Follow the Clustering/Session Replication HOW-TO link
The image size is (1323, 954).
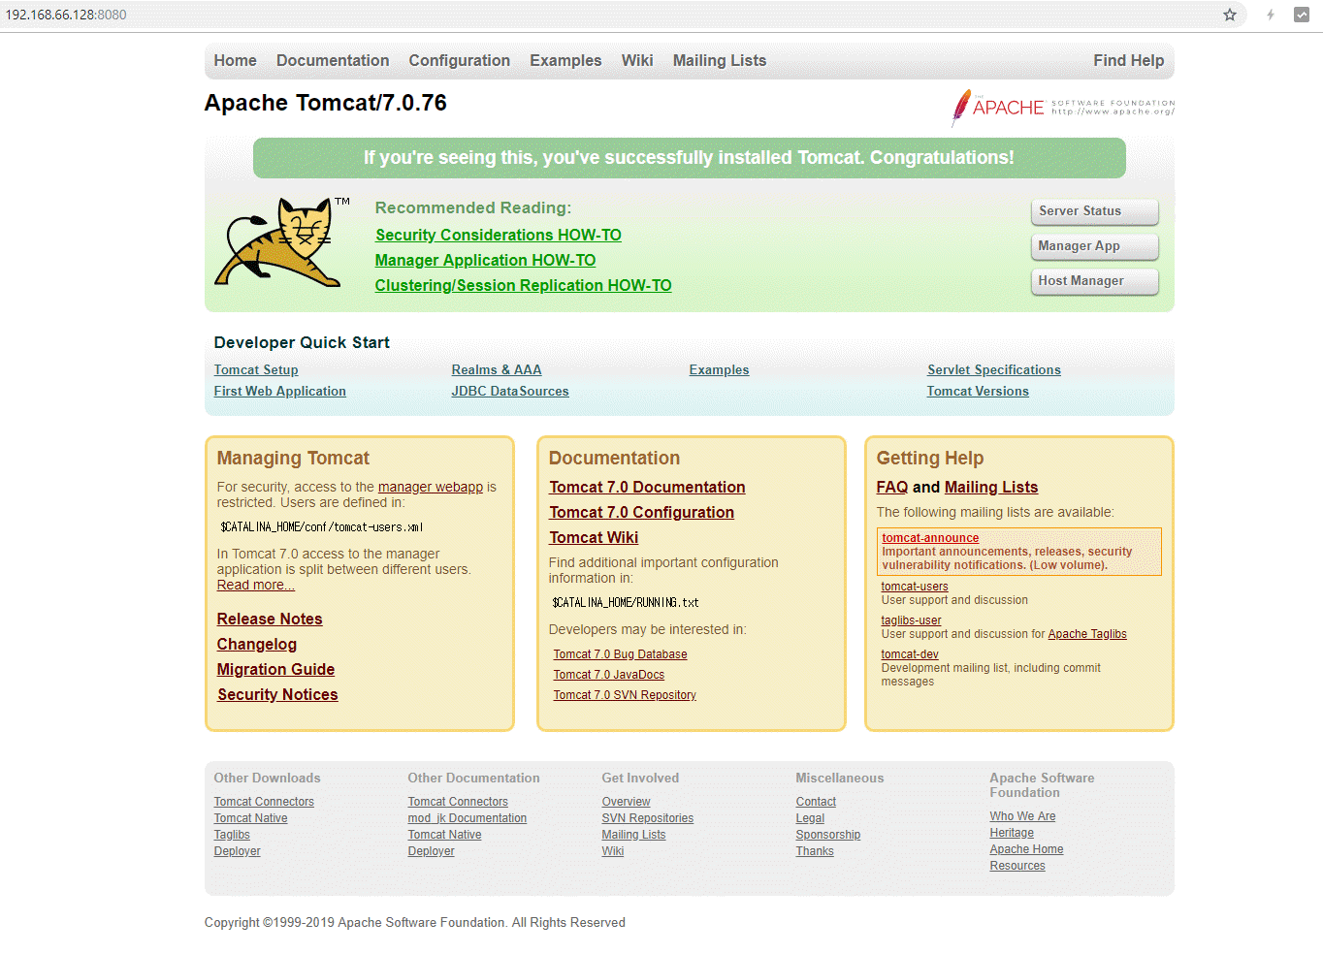click(x=523, y=285)
